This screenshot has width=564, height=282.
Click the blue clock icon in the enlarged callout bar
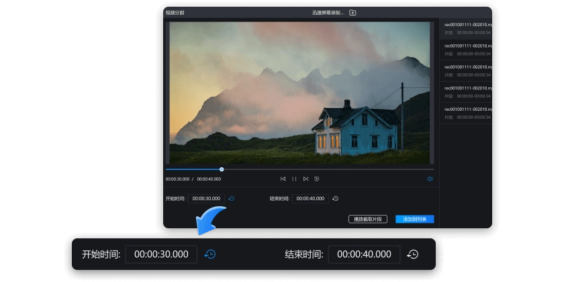(x=210, y=254)
